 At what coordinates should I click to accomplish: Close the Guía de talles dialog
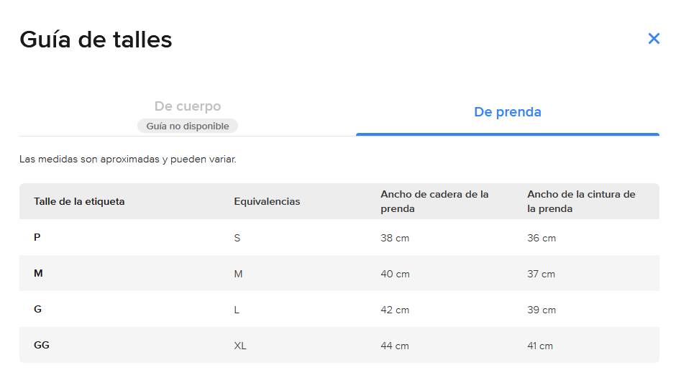tap(654, 39)
